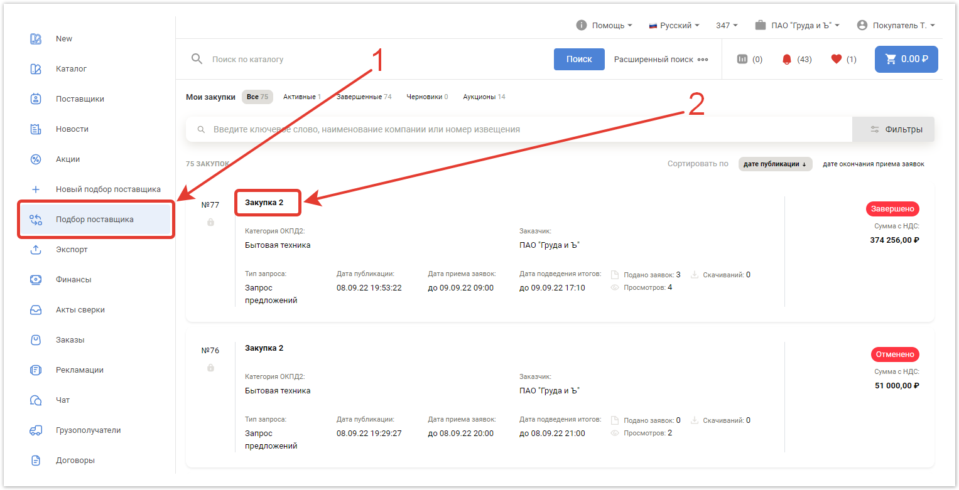
Task: Expand the Помощь dropdown
Action: click(x=604, y=26)
